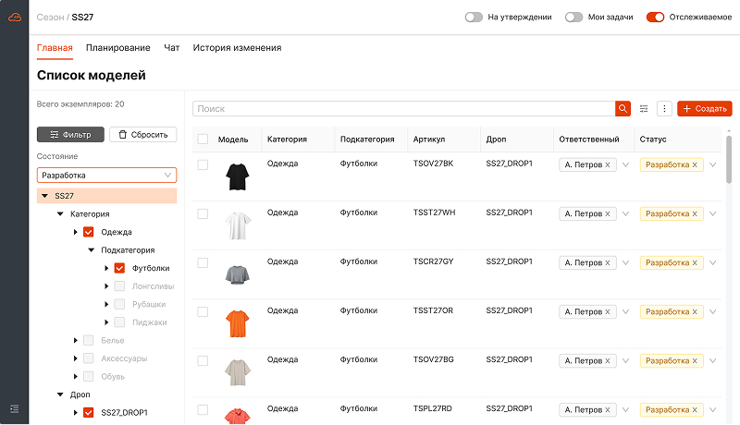Click the Фильтр button
This screenshot has height=425, width=740.
70,135
